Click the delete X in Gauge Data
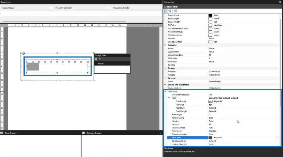This screenshot has width=283, height=157. [100, 59]
